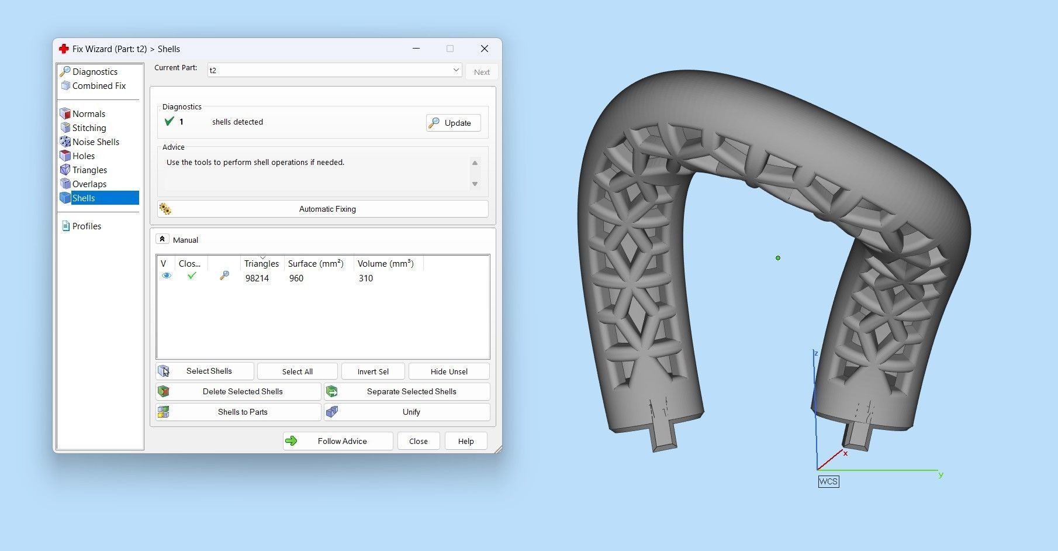Open the Stitching step
Screen dimensions: 1058x551
(89, 128)
